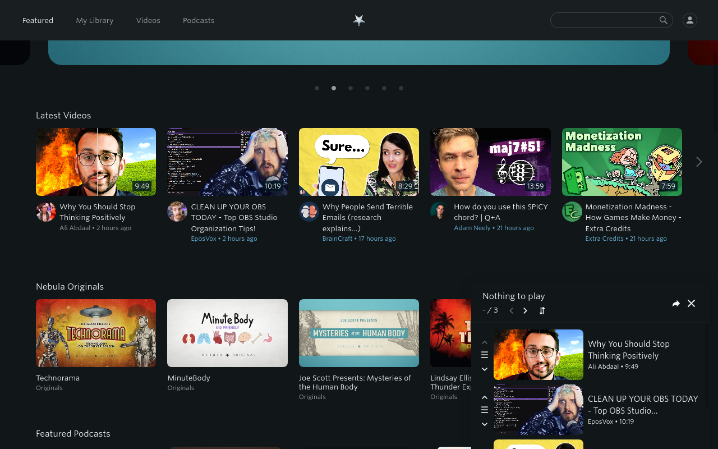Open Ali Abdaal channel name under Latest Videos

(75, 228)
